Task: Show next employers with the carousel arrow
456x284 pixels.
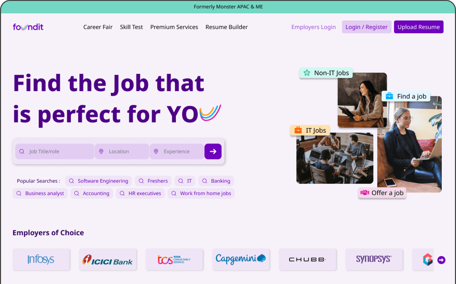Action: click(441, 260)
